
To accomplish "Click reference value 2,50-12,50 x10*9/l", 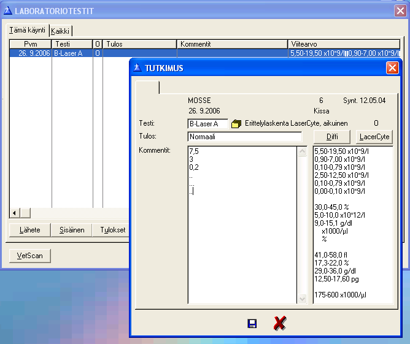I will click(x=341, y=175).
